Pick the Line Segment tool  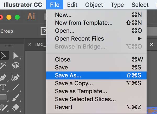[x=16, y=87]
